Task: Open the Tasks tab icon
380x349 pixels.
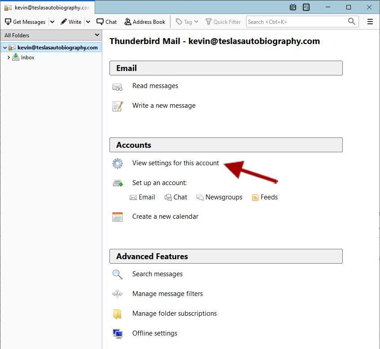Action: click(x=306, y=7)
